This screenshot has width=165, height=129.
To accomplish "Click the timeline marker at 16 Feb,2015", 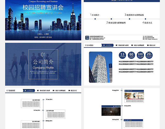I will click(x=122, y=119).
